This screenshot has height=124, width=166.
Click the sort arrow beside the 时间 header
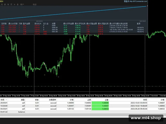[x=6, y=100]
